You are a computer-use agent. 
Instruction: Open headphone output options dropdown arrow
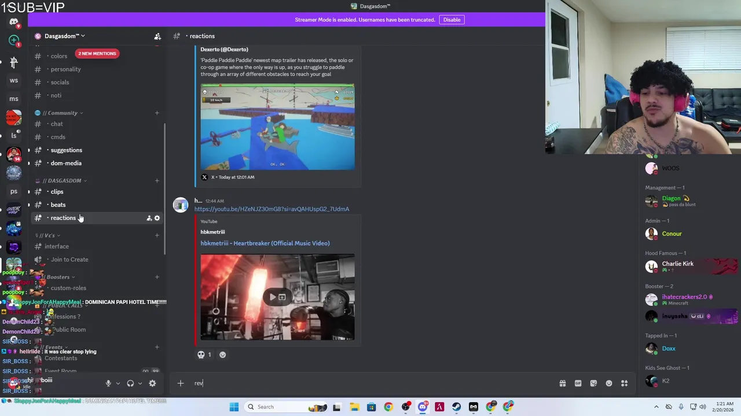click(140, 383)
